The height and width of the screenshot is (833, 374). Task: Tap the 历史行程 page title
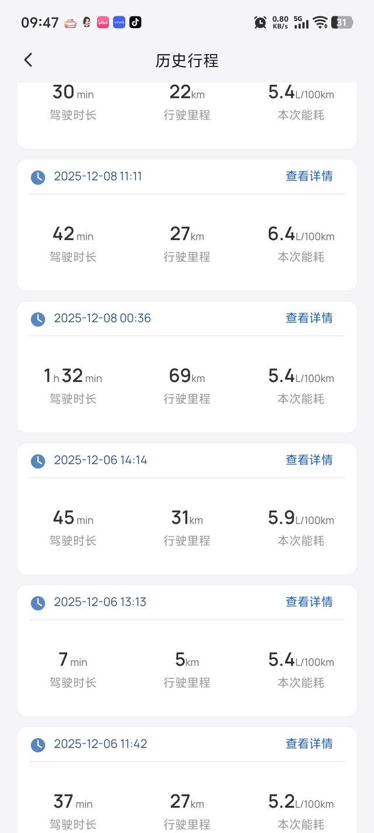187,60
